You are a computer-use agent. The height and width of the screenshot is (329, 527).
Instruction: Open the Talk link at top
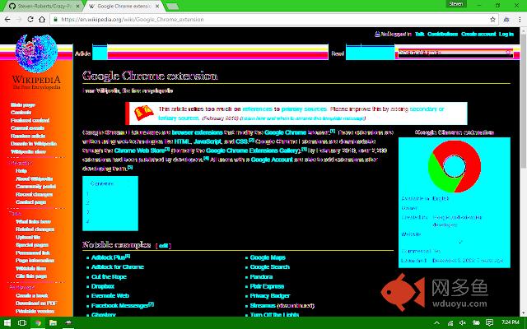tap(419, 34)
